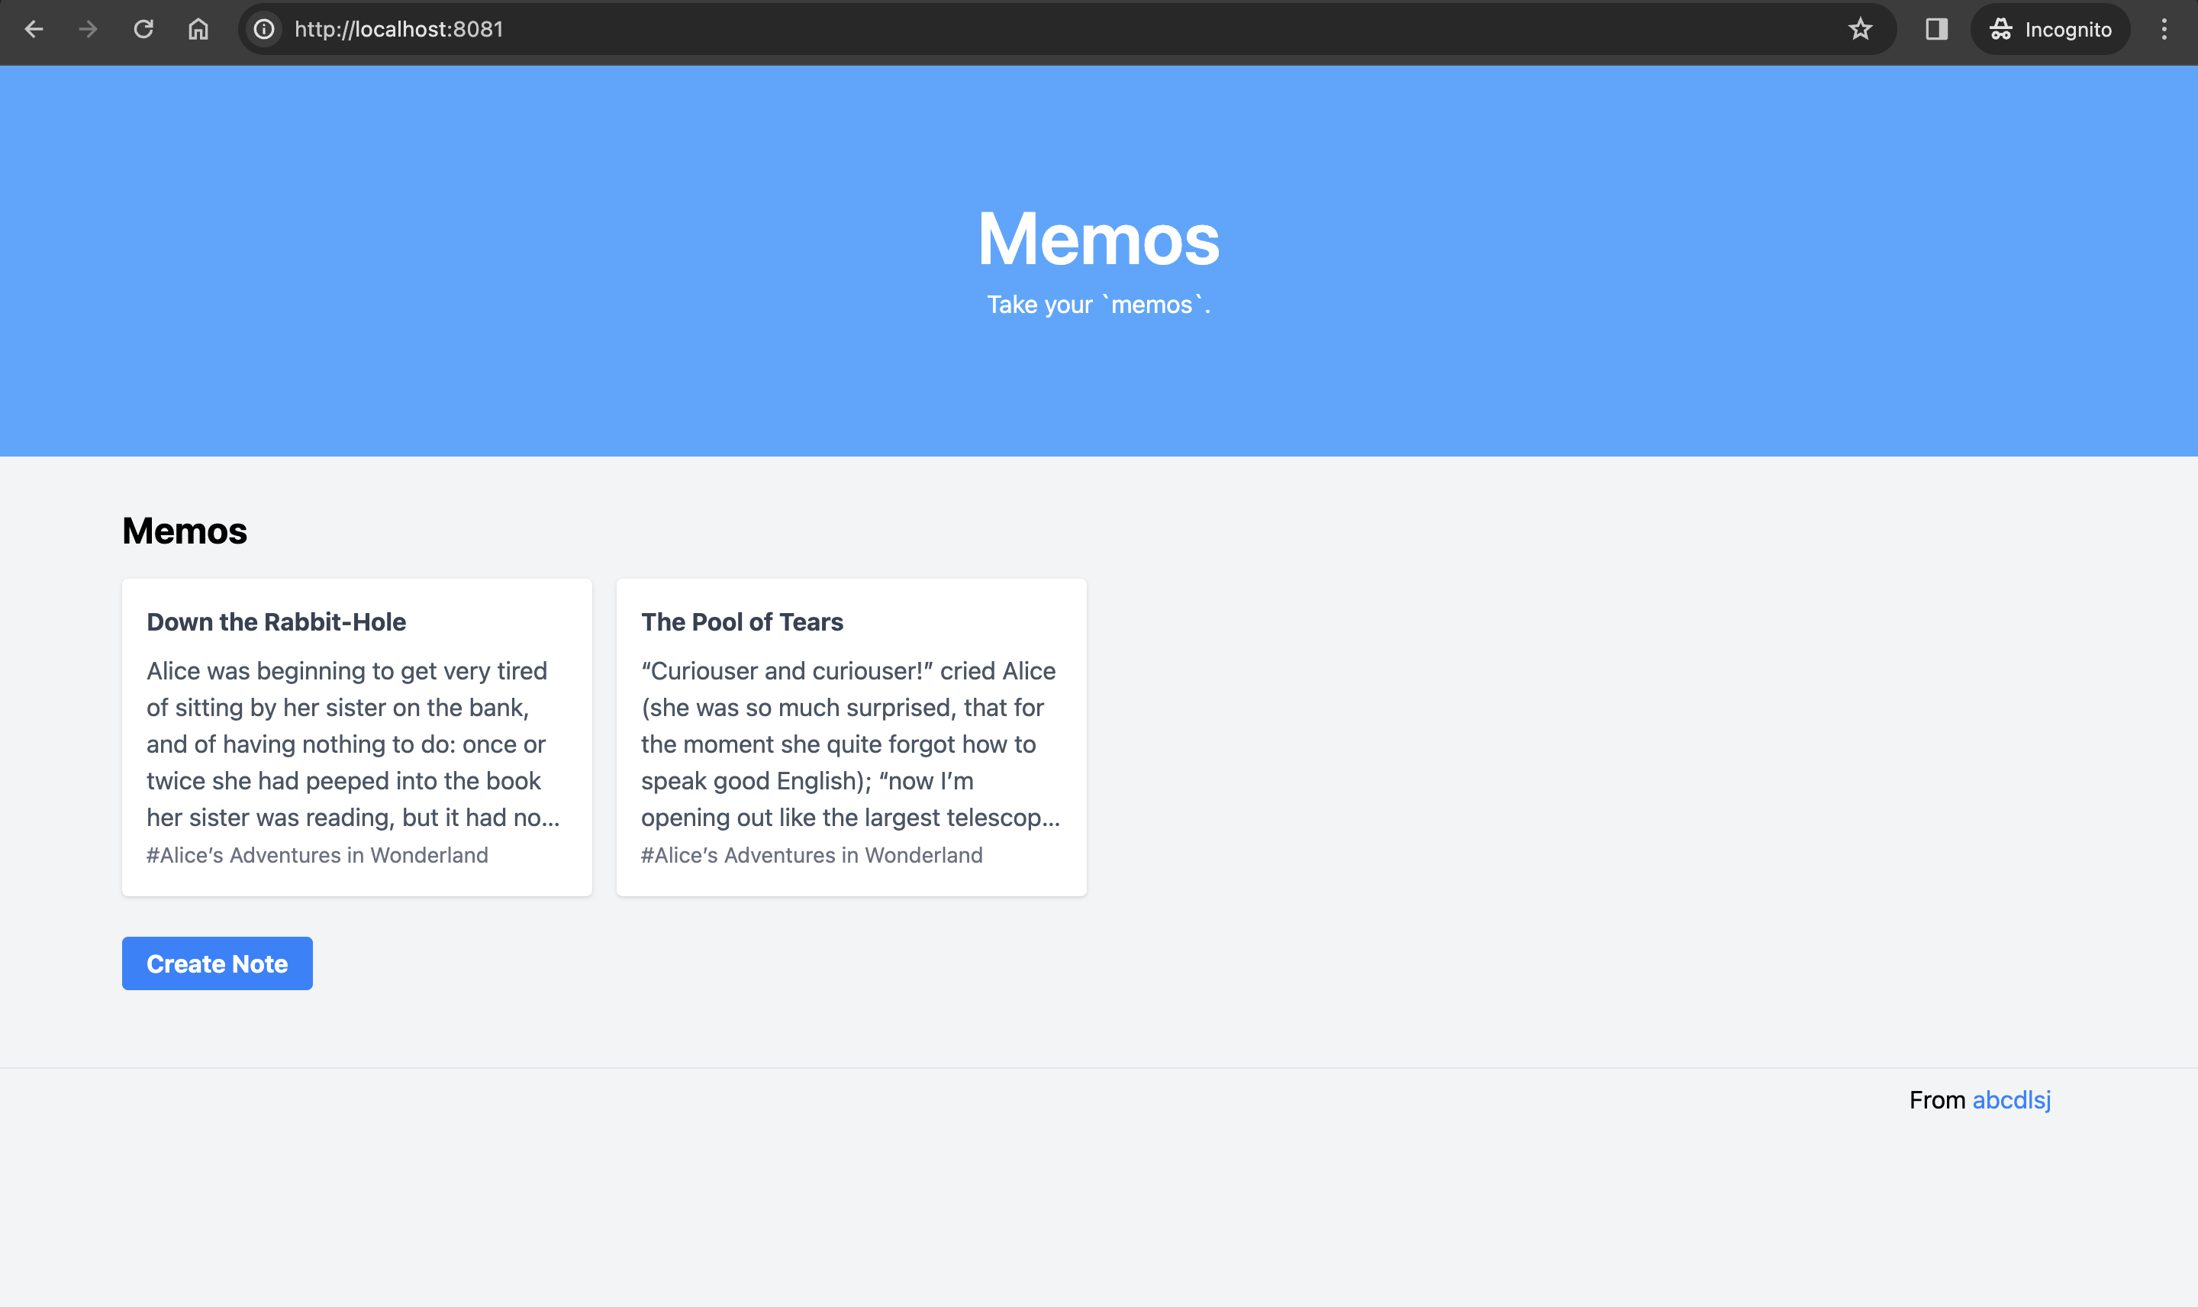The height and width of the screenshot is (1307, 2198).
Task: Click the Create Note button
Action: point(218,963)
